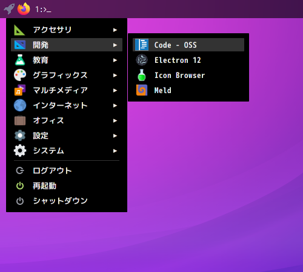Choose 再起動 to reboot
The image size is (303, 272).
[x=67, y=186]
